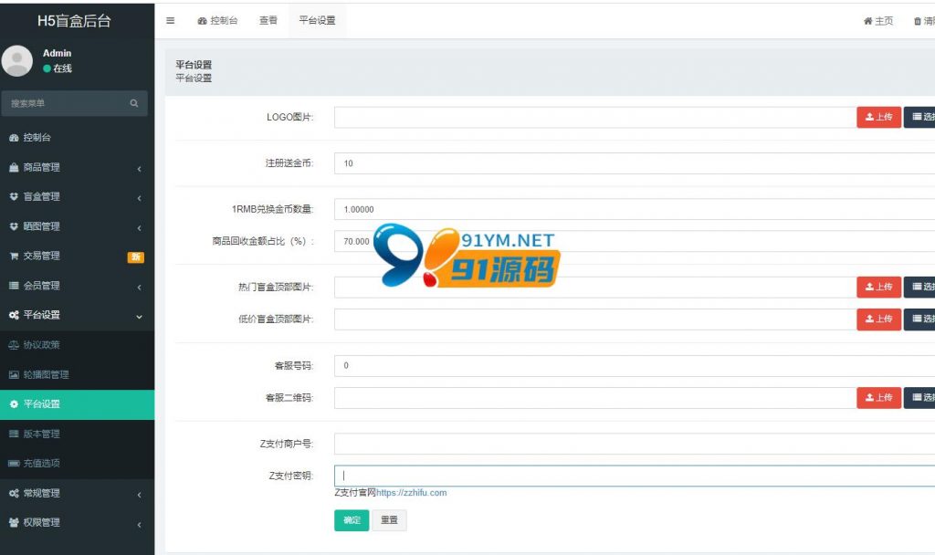Switch to the 查看 tab
The image size is (935, 555).
(x=268, y=20)
